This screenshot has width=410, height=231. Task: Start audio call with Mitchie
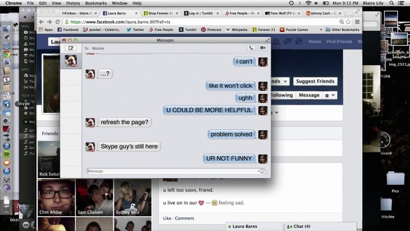coord(251,48)
